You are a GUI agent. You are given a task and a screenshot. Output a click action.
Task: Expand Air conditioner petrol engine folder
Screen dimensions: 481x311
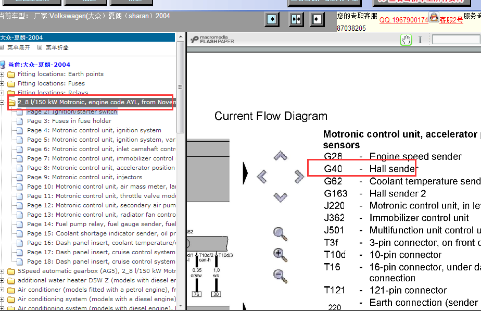[x=2, y=290]
